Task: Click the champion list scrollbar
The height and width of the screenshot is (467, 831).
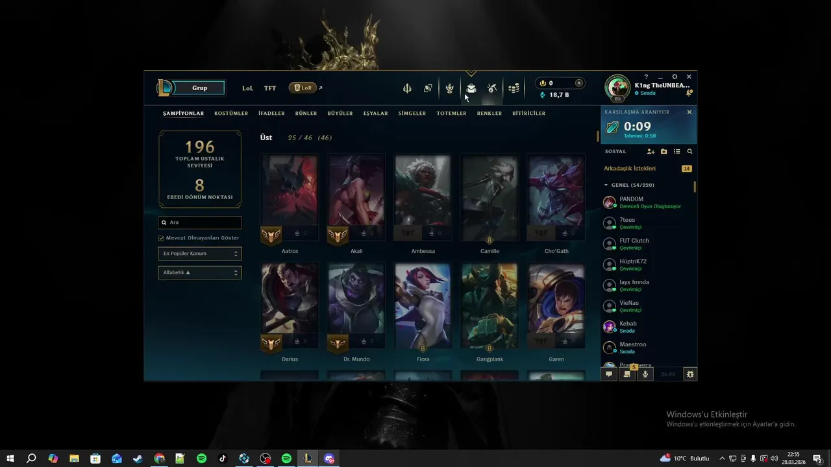Action: click(598, 136)
